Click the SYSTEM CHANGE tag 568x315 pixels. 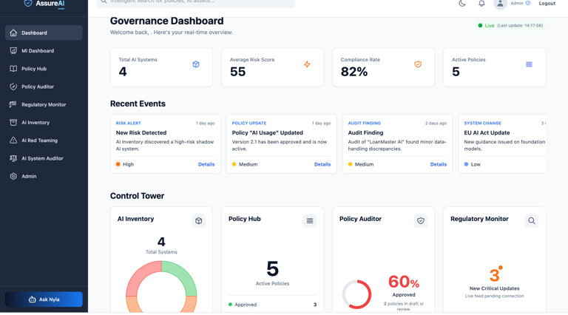[x=483, y=123]
